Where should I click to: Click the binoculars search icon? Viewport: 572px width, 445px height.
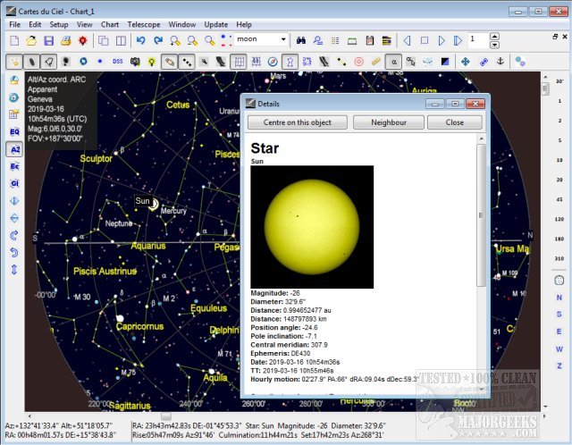pos(302,41)
